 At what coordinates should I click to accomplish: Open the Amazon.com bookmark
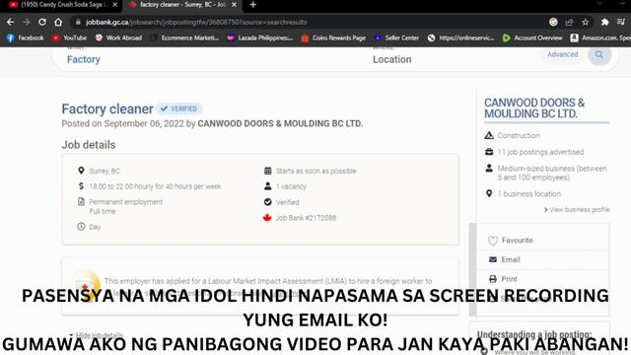click(x=600, y=37)
